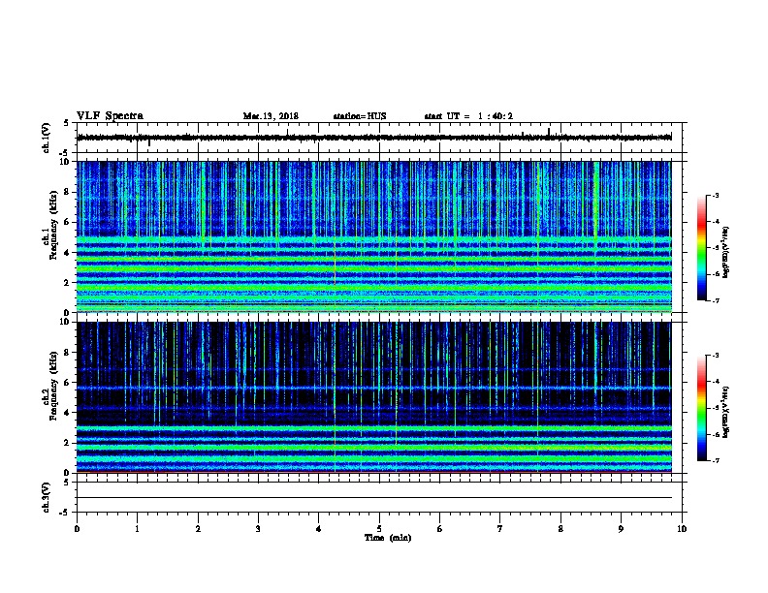This screenshot has width=768, height=593.
Task: Click the time axis tick label "8"
Action: [x=560, y=529]
